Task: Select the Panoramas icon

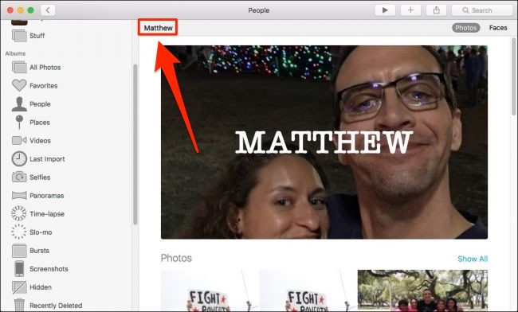Action: [19, 196]
